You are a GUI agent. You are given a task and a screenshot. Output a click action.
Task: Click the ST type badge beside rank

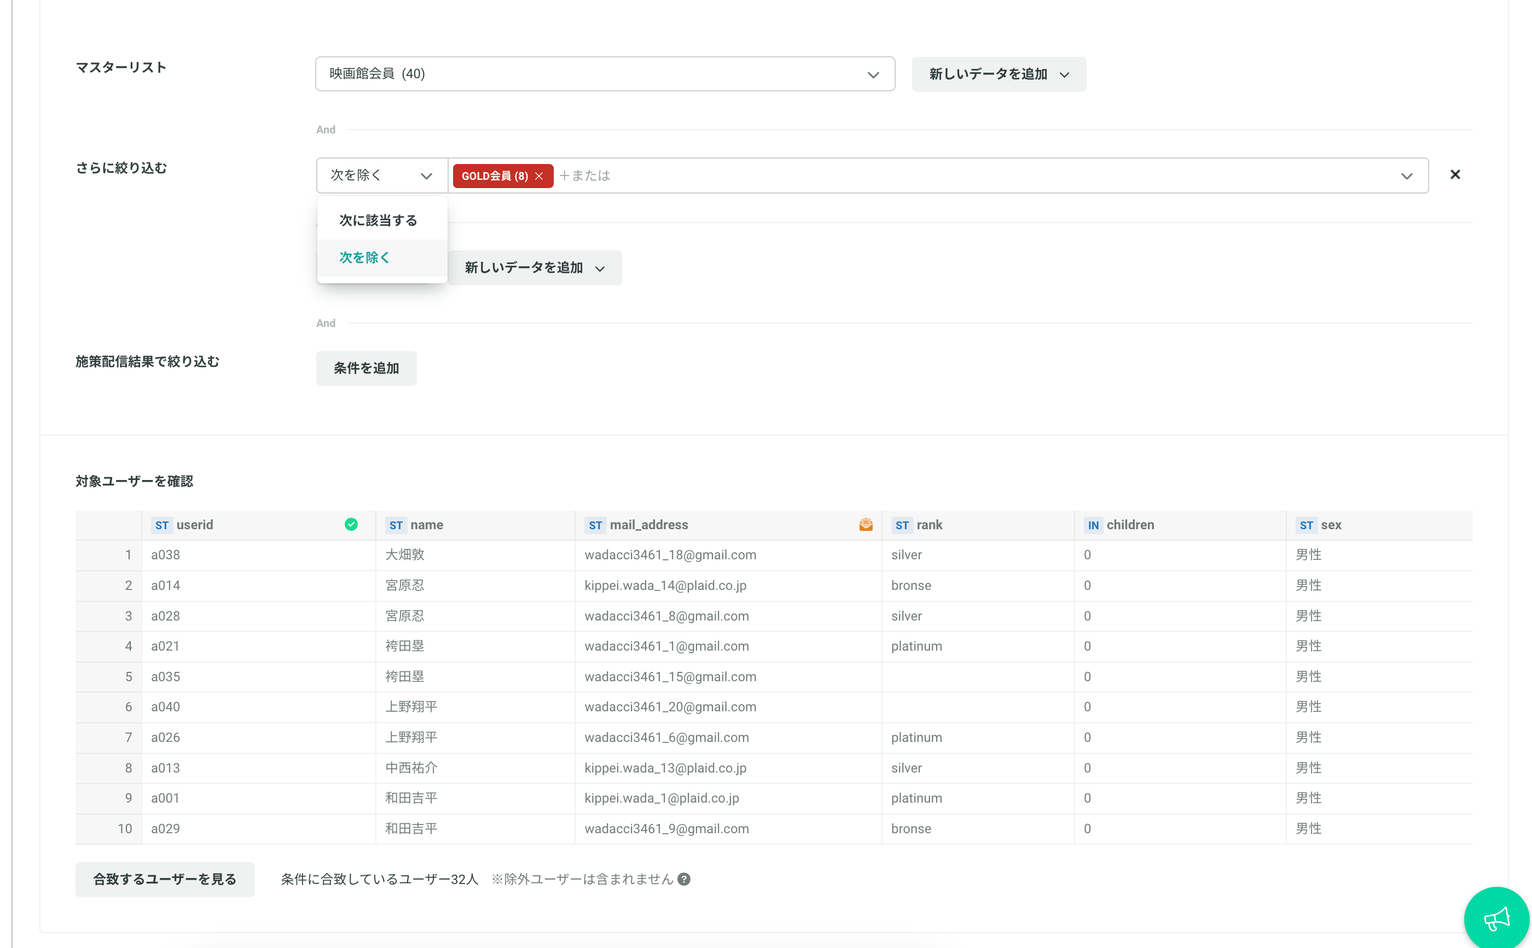click(x=902, y=525)
